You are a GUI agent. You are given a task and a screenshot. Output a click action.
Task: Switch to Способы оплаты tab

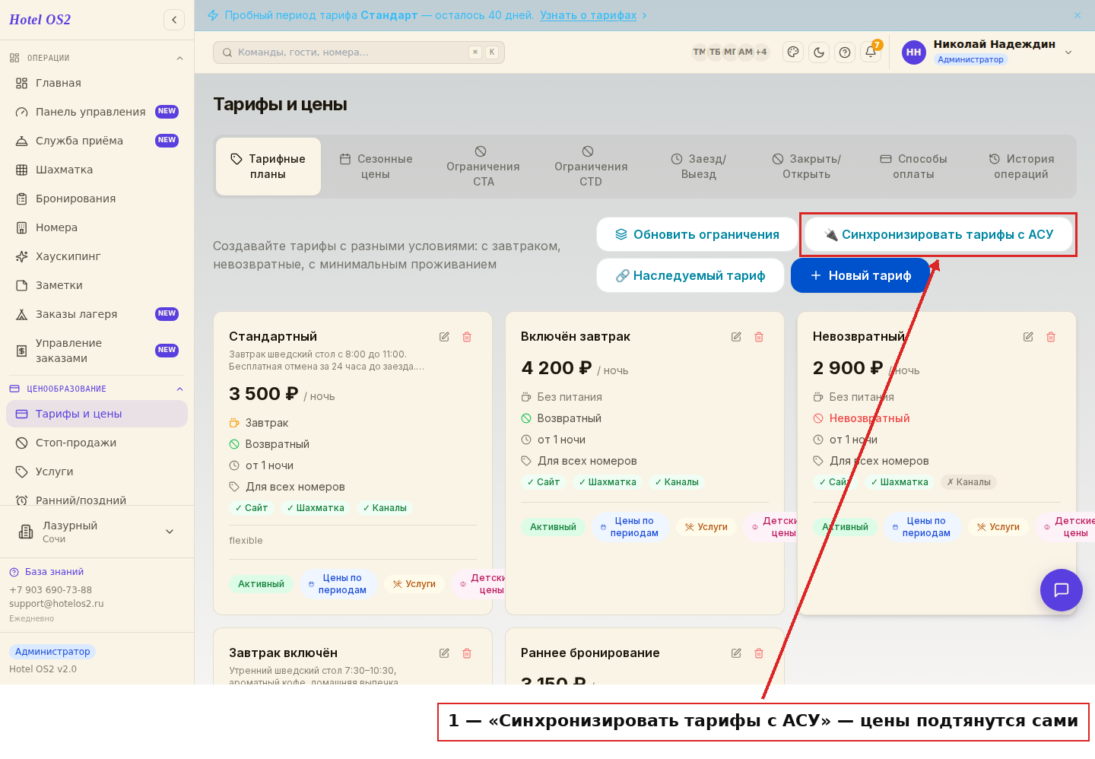point(914,167)
